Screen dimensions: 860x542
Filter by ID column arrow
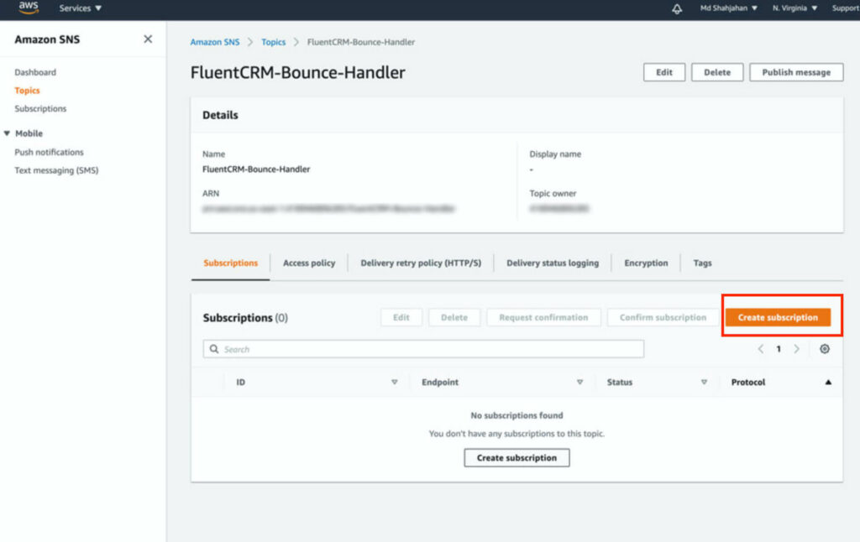coord(395,382)
